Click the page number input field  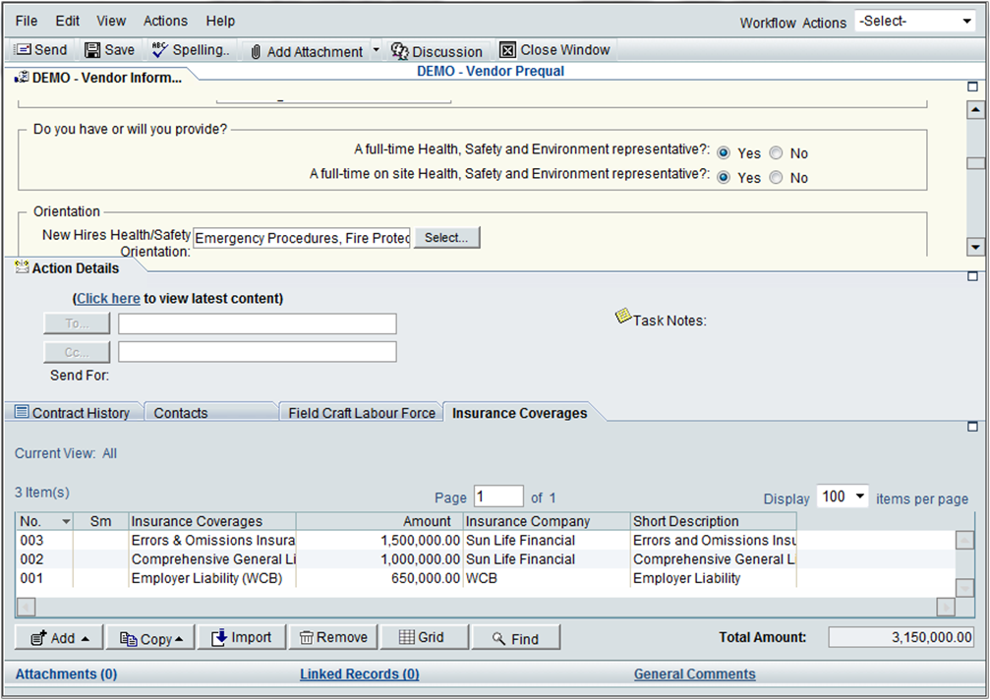(x=498, y=496)
